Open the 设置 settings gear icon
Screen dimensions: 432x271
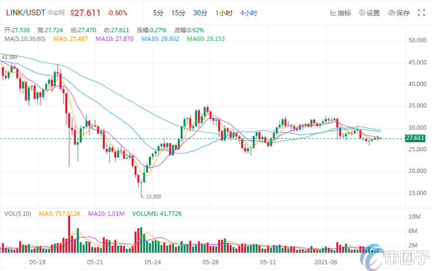point(362,12)
